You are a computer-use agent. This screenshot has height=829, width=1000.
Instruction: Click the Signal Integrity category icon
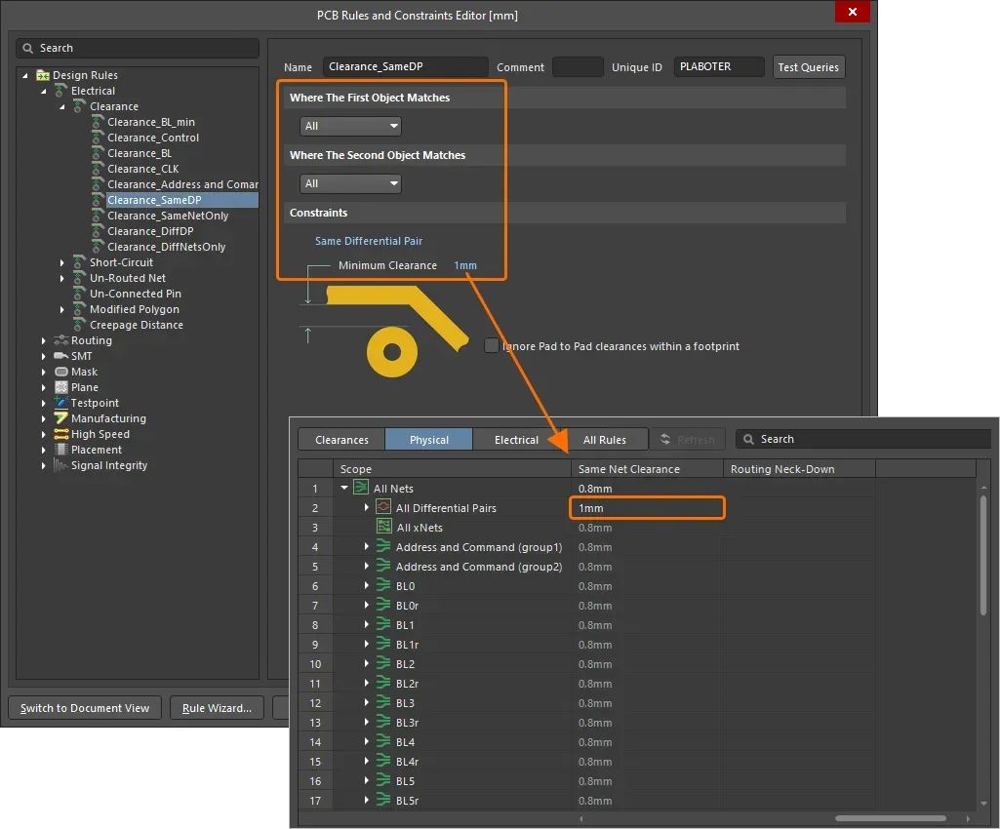click(60, 465)
